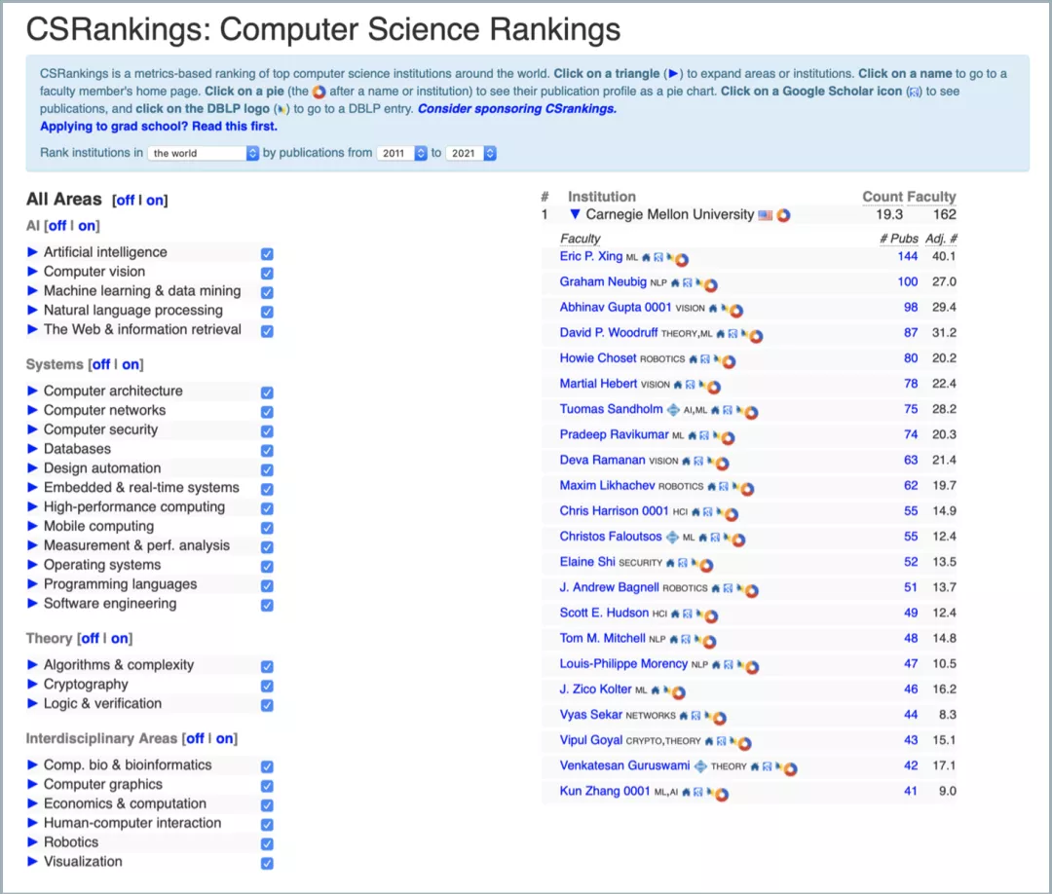The height and width of the screenshot is (894, 1052).
Task: Open the end year 2021 dropdown
Action: point(471,153)
